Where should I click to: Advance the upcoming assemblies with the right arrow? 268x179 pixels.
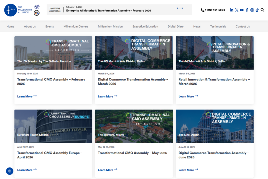coord(181,8)
